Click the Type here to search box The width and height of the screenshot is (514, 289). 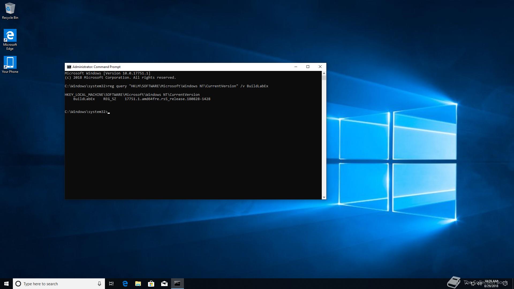(59, 284)
